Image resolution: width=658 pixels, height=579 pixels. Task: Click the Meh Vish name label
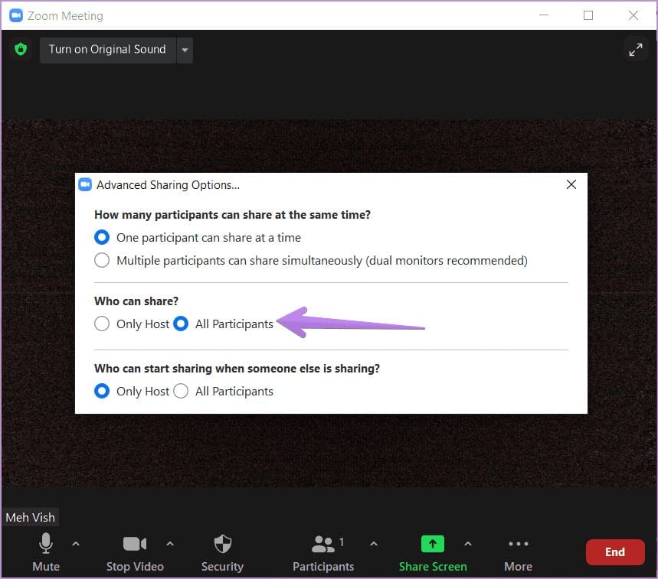tap(30, 517)
